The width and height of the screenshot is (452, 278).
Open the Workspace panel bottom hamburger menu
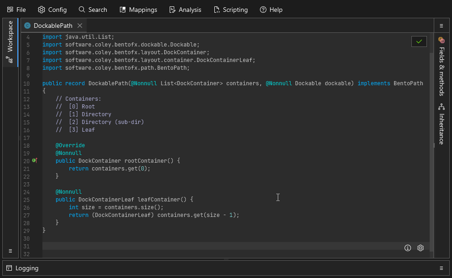coord(10,251)
